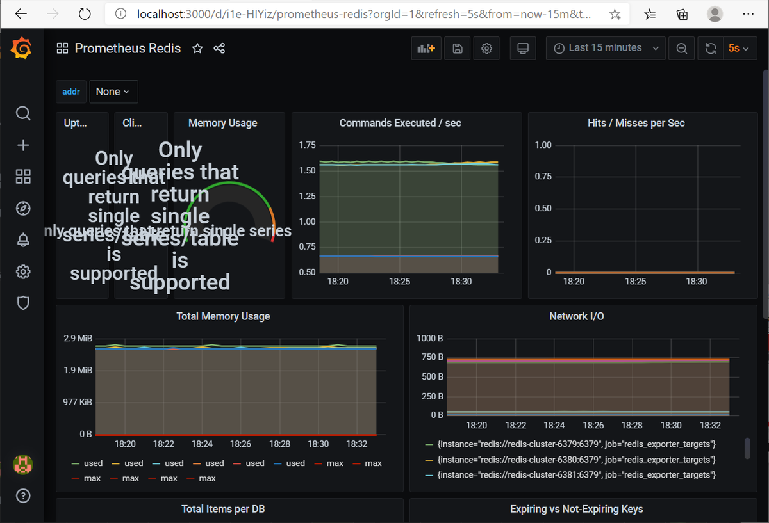Open the addr variable None dropdown
Image resolution: width=769 pixels, height=523 pixels.
pyautogui.click(x=113, y=92)
